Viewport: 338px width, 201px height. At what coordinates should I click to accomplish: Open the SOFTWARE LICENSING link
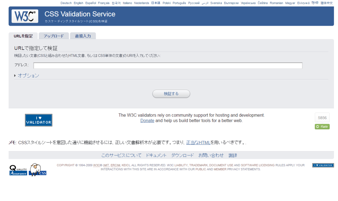[x=258, y=165]
